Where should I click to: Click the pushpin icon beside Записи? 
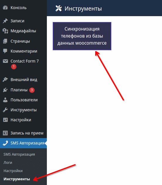coord(5,21)
